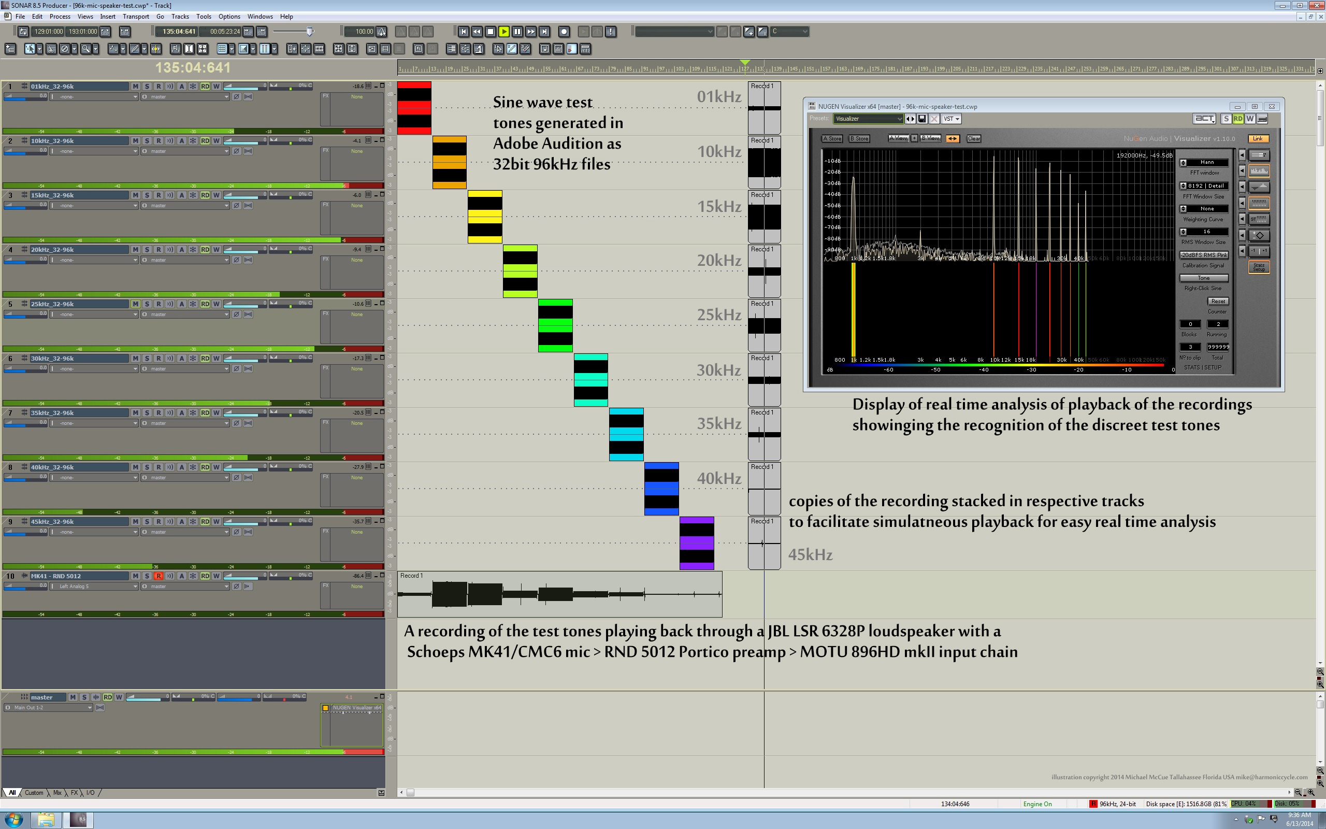The height and width of the screenshot is (829, 1326).
Task: Solo the 20kHz_32-96k track
Action: (x=147, y=249)
